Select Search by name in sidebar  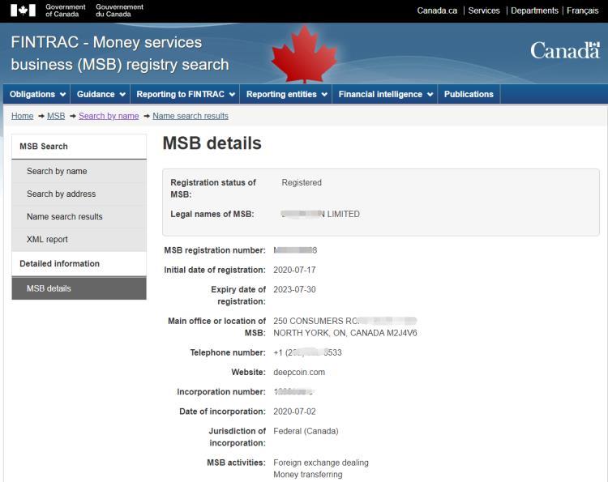click(x=79, y=171)
